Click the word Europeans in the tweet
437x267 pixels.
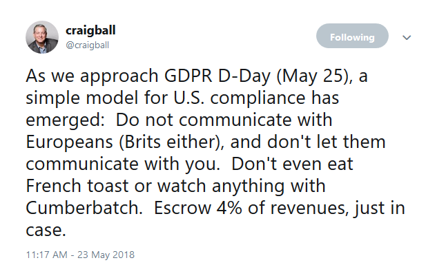pyautogui.click(x=70, y=142)
